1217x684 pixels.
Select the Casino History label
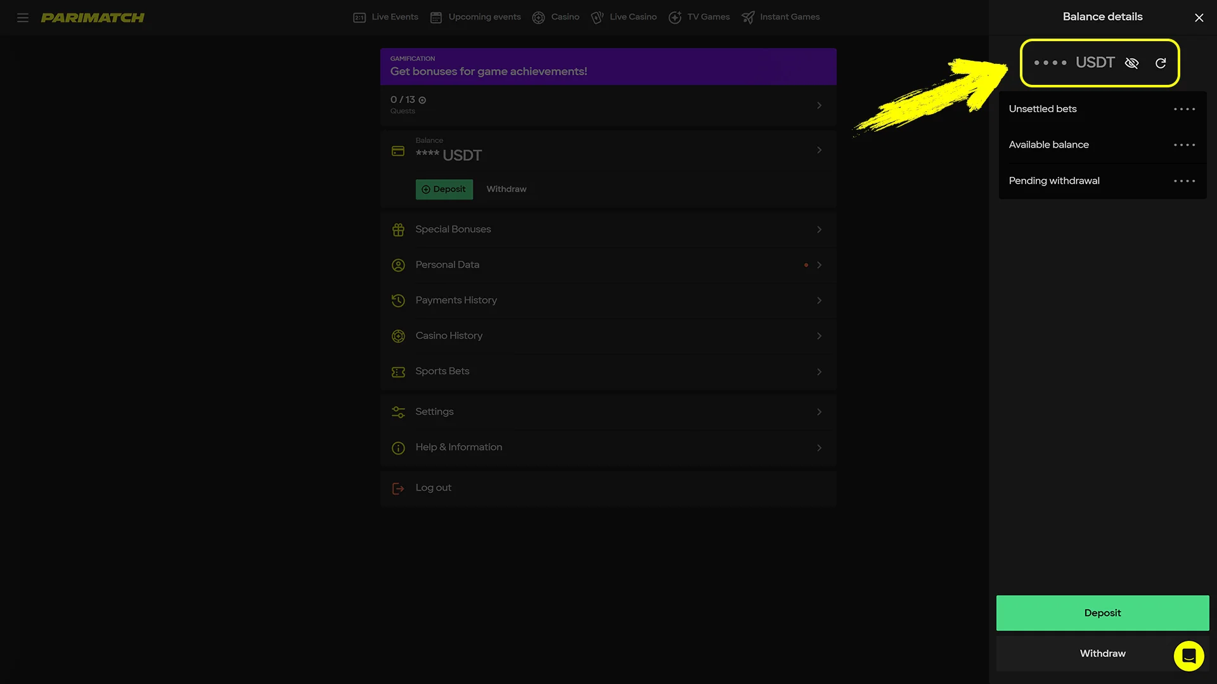(x=449, y=336)
